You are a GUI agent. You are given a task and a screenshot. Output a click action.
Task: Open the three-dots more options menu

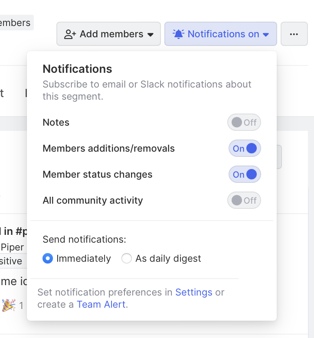click(x=294, y=34)
